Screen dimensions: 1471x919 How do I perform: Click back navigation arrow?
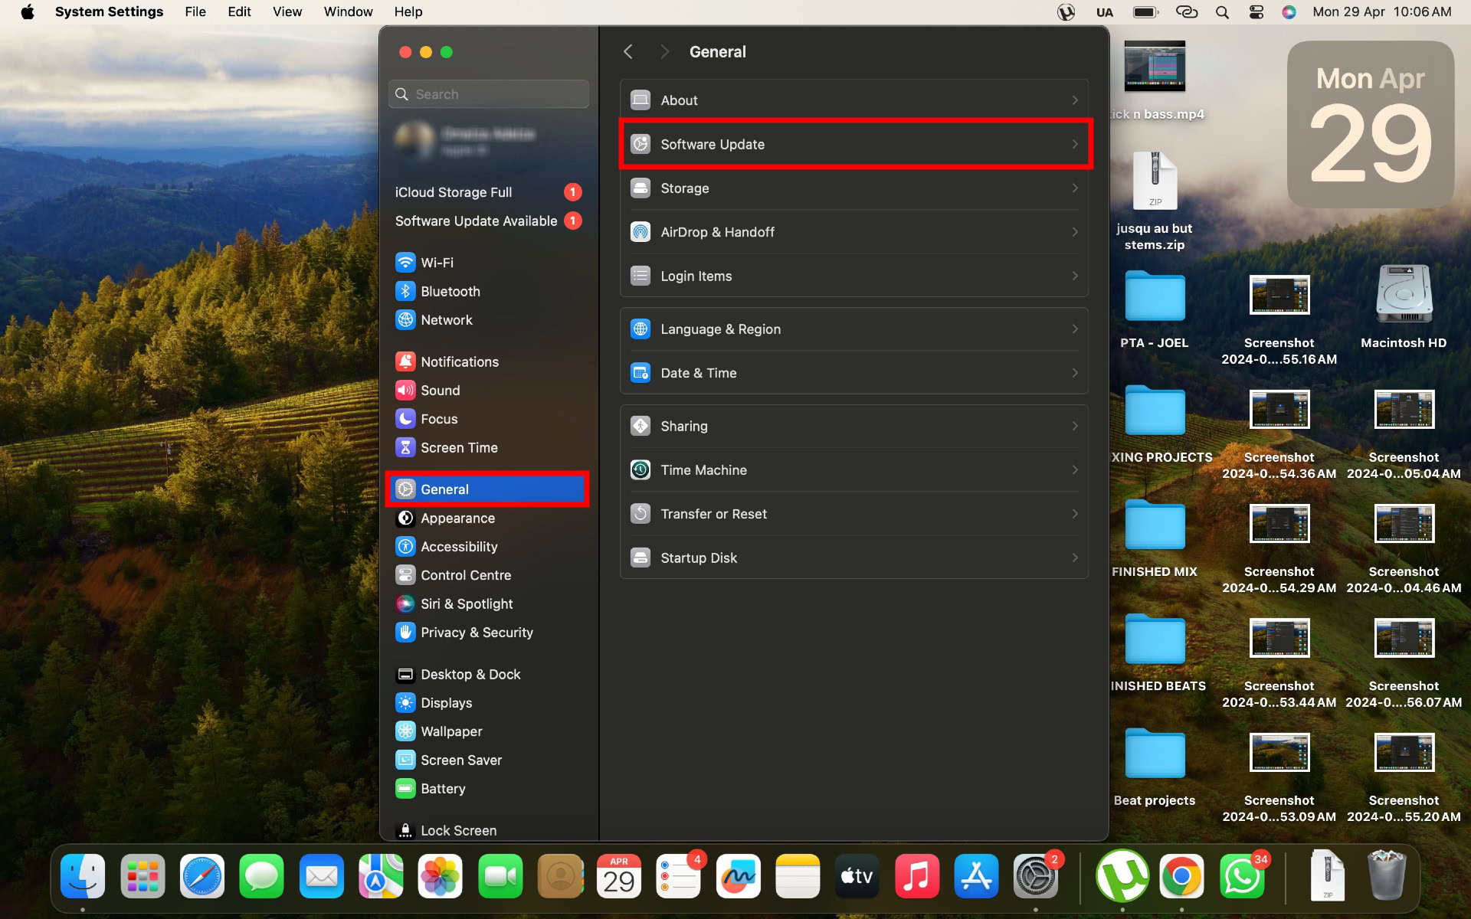(x=628, y=51)
